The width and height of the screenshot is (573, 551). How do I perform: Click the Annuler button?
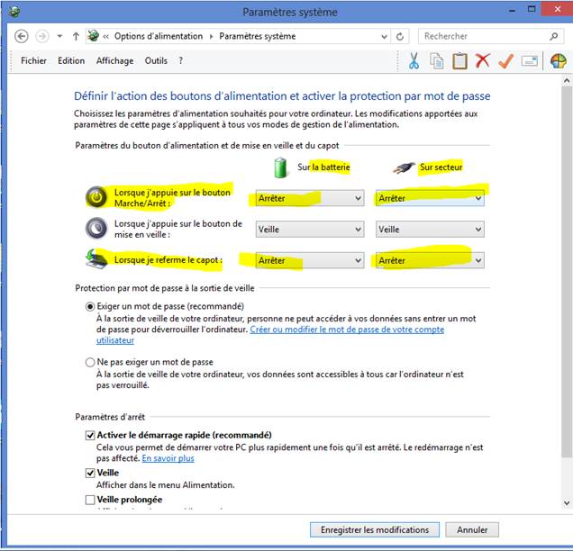tap(472, 529)
